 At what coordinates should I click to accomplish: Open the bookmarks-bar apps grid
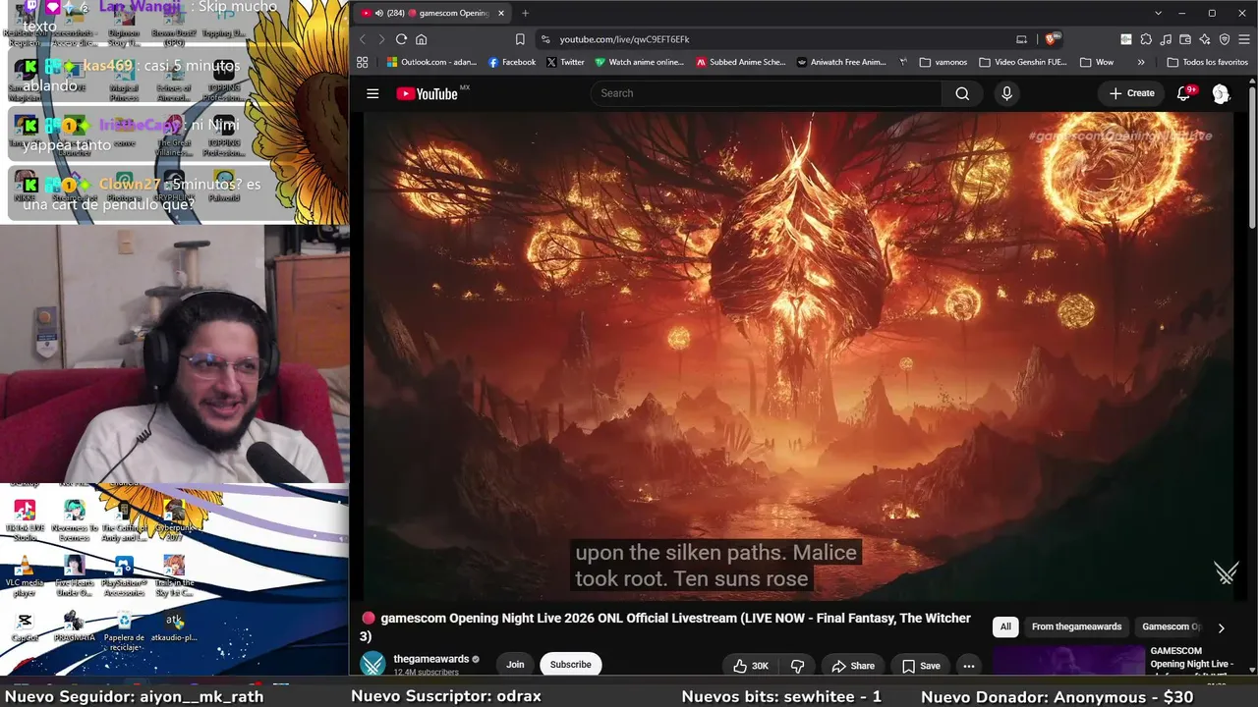point(362,62)
